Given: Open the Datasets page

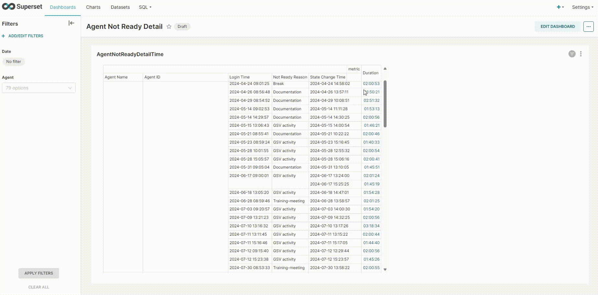Looking at the screenshot, I should [x=120, y=7].
